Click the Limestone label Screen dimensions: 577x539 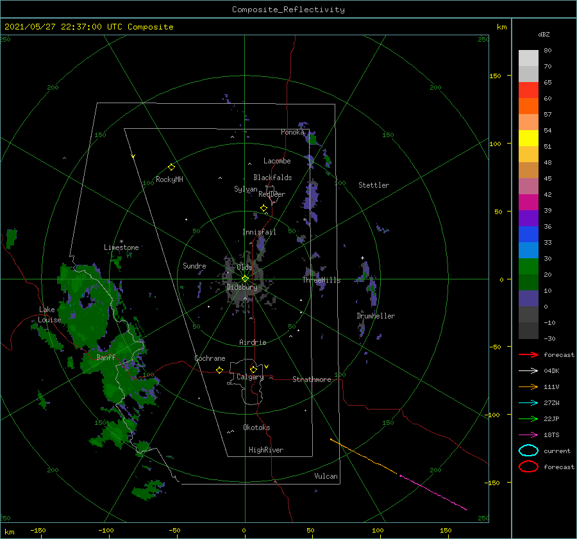tap(121, 247)
